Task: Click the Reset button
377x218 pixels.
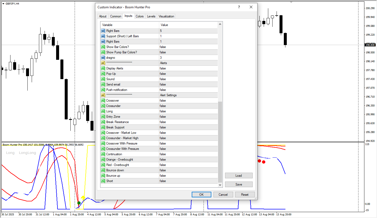Action: click(x=245, y=195)
